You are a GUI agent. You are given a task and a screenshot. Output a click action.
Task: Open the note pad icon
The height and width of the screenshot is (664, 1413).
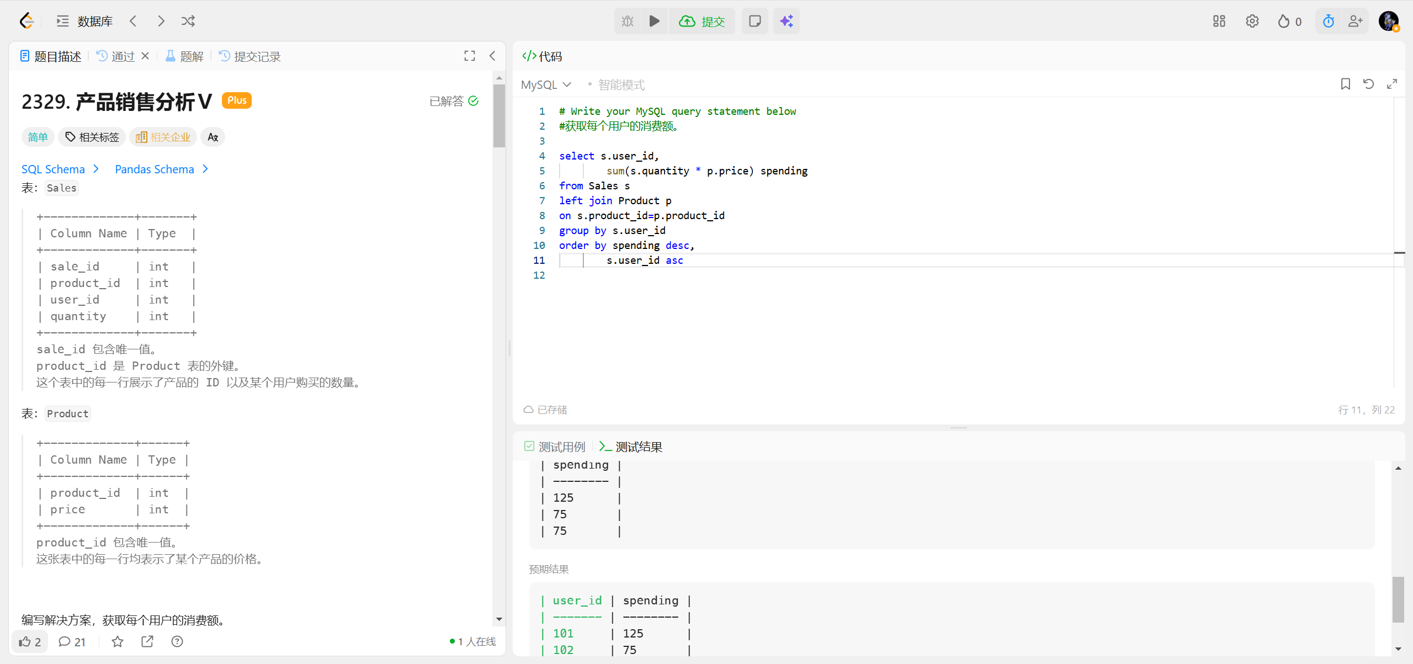[755, 21]
